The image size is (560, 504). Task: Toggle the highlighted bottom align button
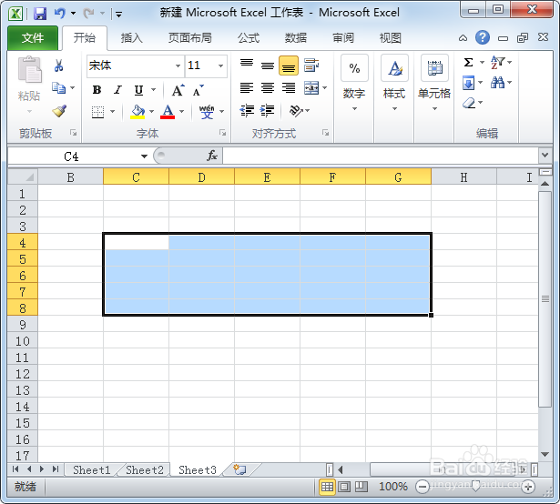[x=289, y=66]
